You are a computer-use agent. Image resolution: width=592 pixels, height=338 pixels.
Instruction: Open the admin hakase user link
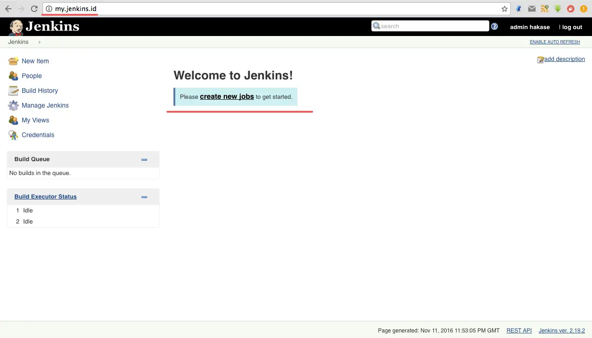pos(530,27)
